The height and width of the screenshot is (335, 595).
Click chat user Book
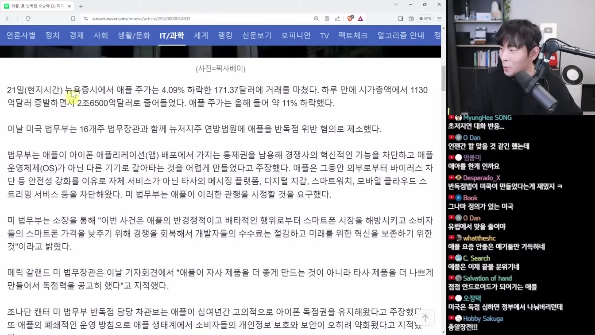[470, 198]
